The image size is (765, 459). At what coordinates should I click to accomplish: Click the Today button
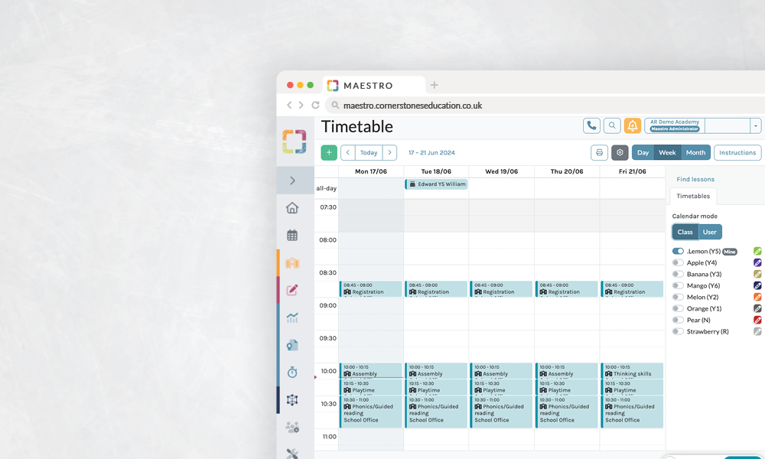point(368,152)
